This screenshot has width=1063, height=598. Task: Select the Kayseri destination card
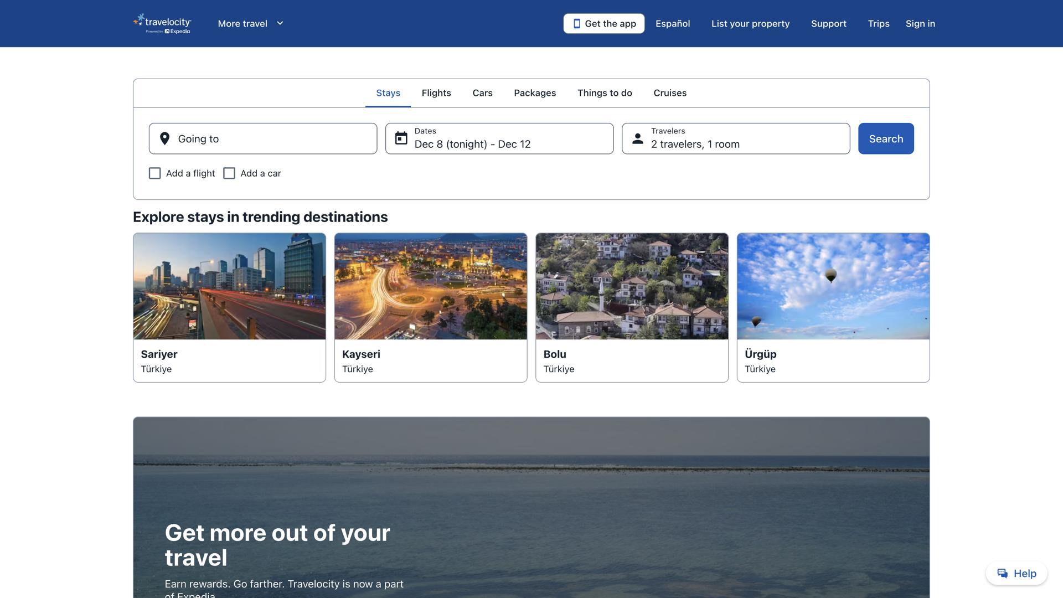(x=430, y=307)
